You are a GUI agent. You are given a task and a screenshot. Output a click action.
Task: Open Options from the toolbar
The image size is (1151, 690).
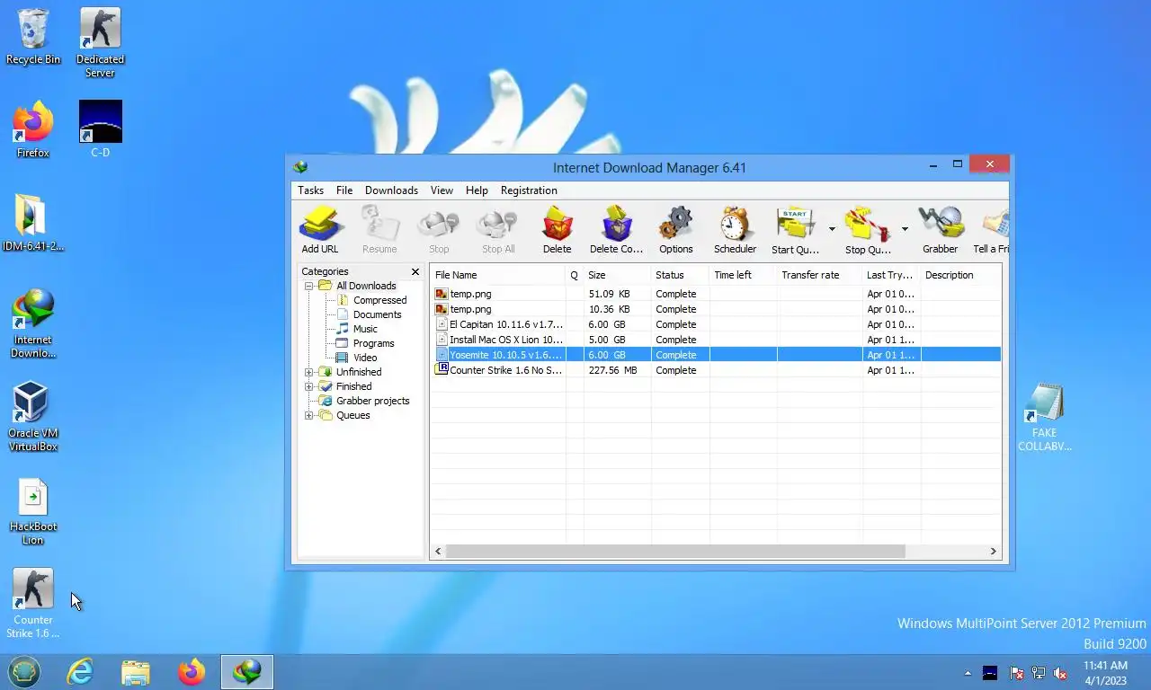(x=675, y=230)
